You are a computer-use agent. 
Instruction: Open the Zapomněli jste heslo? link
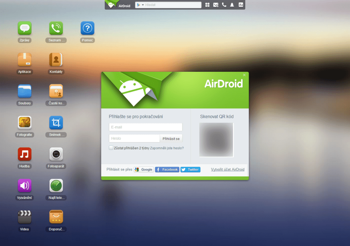pyautogui.click(x=167, y=148)
